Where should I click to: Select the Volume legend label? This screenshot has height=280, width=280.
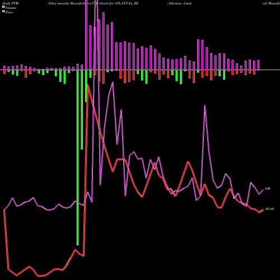[11, 8]
